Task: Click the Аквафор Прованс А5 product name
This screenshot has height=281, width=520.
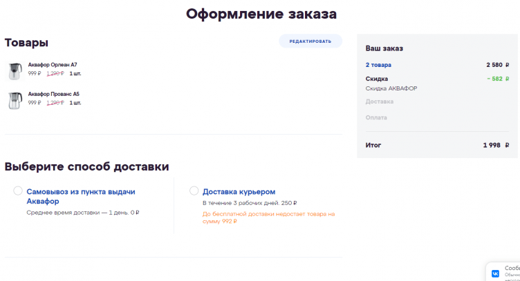Action: pyautogui.click(x=54, y=94)
